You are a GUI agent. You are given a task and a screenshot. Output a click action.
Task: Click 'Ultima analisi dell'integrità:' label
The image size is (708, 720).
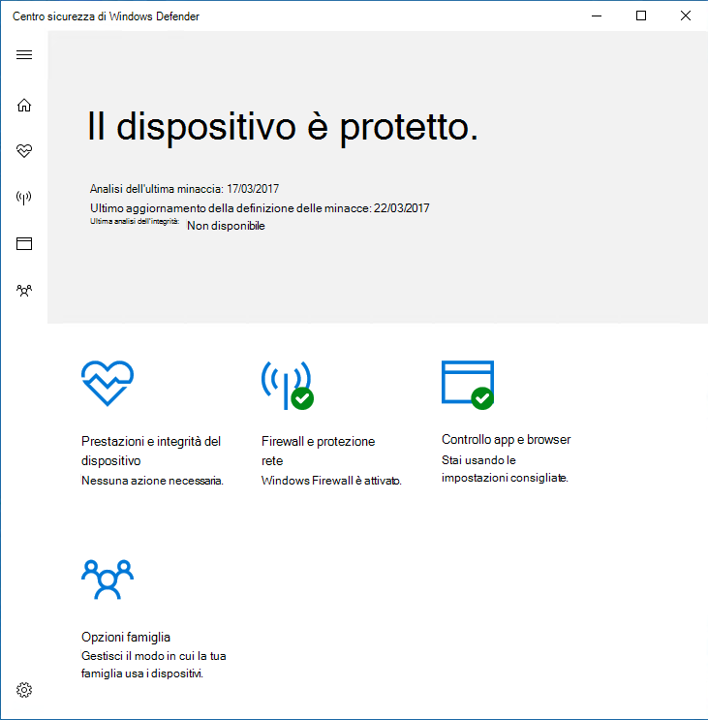[135, 221]
